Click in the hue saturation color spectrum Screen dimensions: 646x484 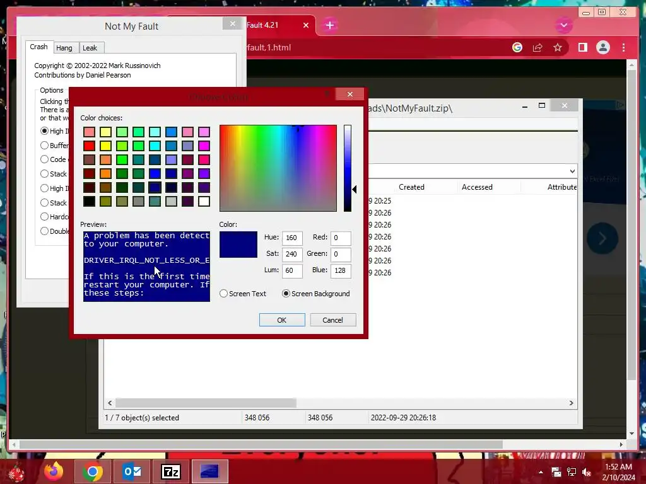click(278, 168)
